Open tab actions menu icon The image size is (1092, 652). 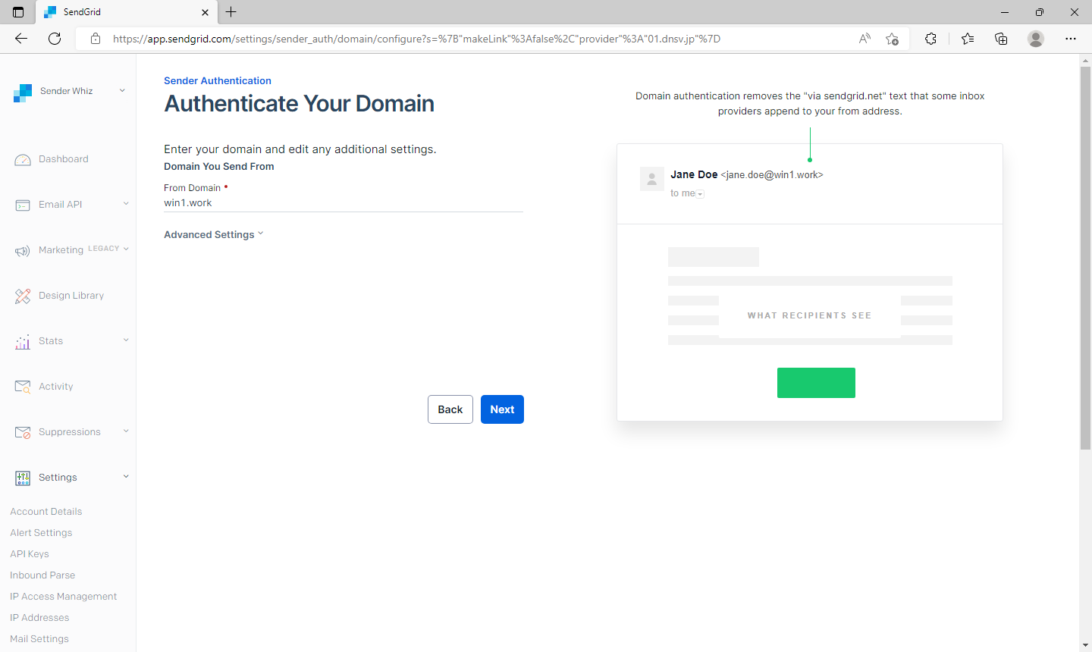(x=18, y=12)
